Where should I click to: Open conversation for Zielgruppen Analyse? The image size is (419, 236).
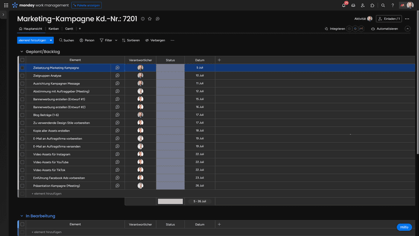(x=118, y=76)
